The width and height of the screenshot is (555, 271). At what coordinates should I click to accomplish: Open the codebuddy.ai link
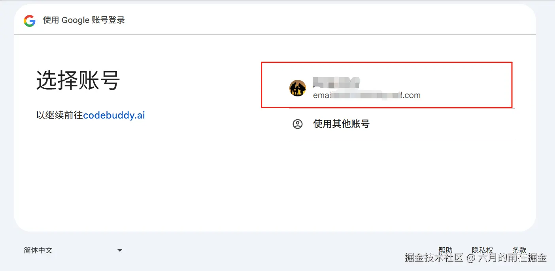pos(114,115)
